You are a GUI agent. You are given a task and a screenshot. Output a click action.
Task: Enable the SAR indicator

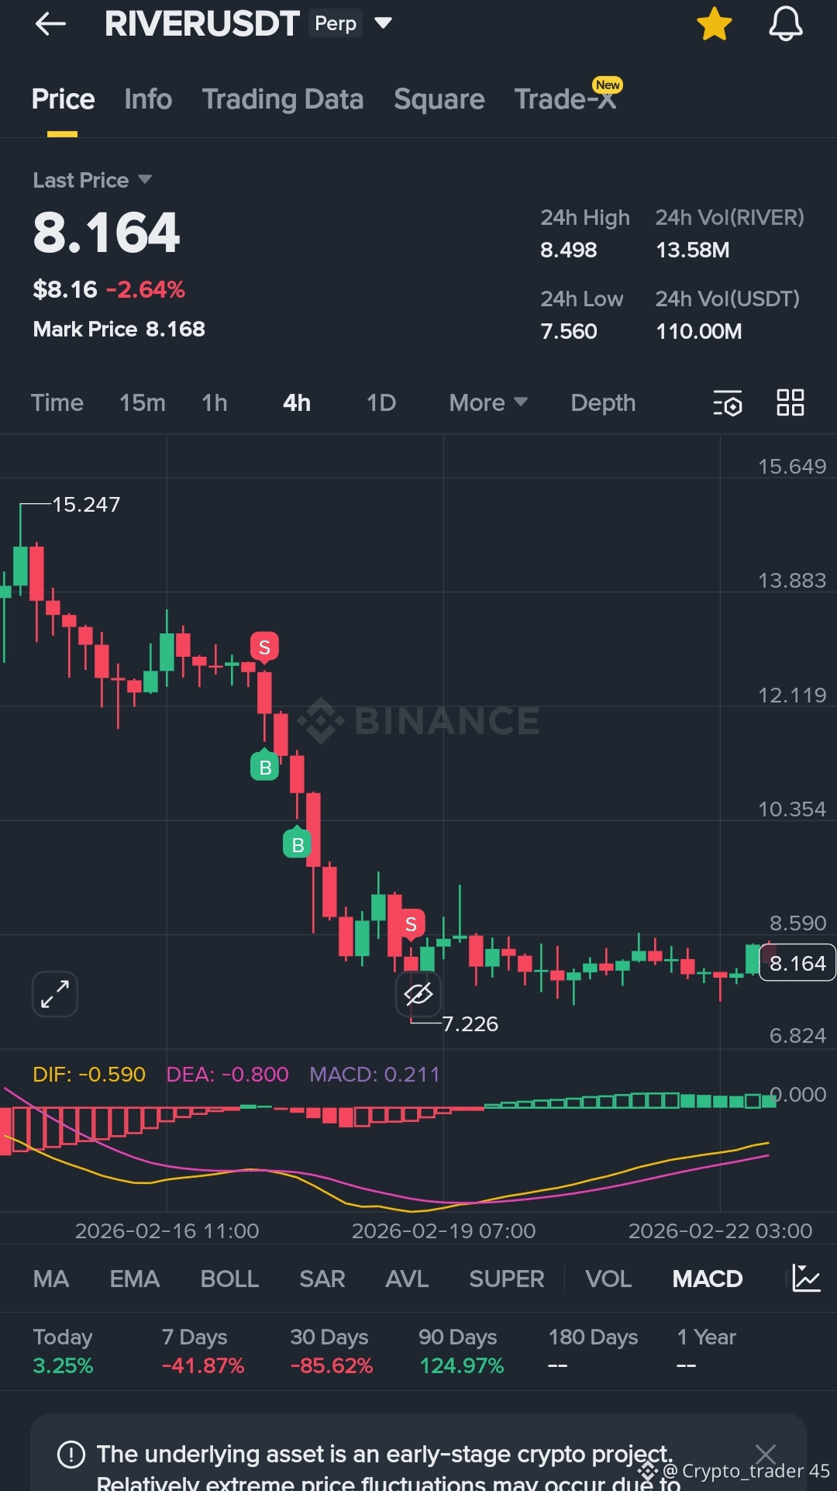(322, 1279)
